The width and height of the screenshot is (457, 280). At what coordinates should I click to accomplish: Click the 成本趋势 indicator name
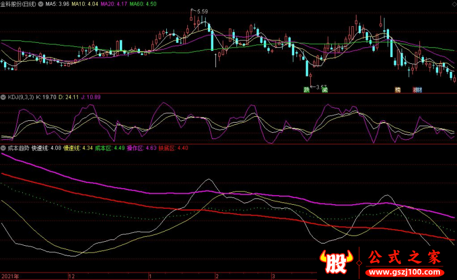pyautogui.click(x=18, y=148)
